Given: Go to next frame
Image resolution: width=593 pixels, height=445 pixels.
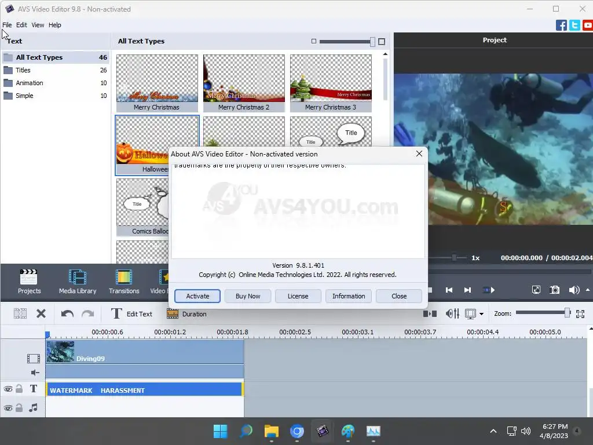Looking at the screenshot, I should (x=467, y=290).
